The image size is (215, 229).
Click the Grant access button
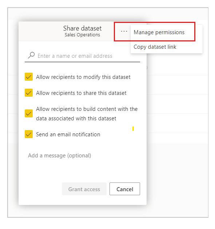(84, 189)
